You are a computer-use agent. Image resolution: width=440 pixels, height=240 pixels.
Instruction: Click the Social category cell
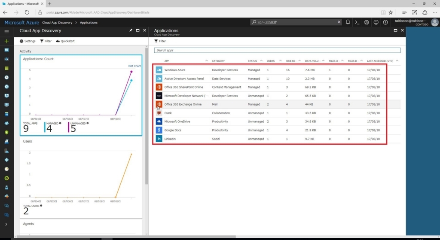coord(216,139)
